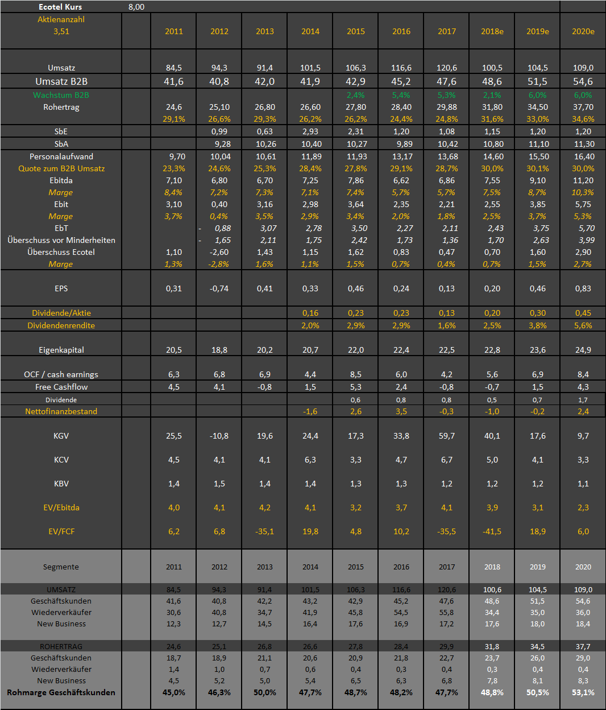The width and height of the screenshot is (606, 710).
Task: Select the "Überschuss vor Minderheiten" row label
Action: (x=61, y=240)
